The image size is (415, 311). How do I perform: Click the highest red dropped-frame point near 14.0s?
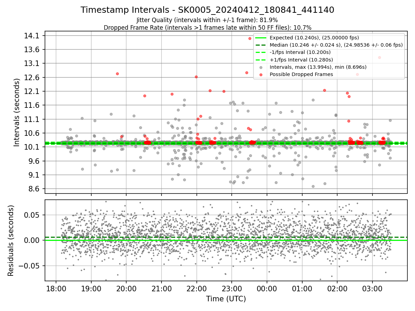click(x=250, y=38)
